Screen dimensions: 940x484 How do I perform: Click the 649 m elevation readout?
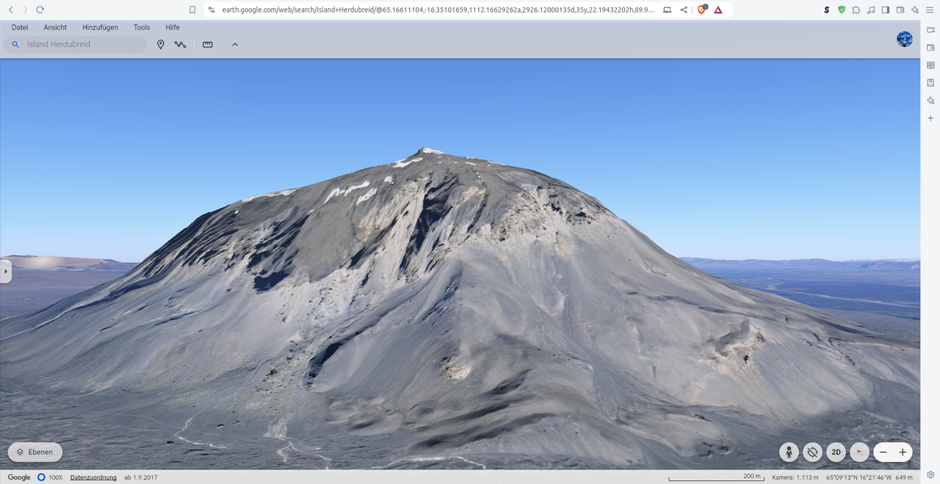tap(904, 477)
